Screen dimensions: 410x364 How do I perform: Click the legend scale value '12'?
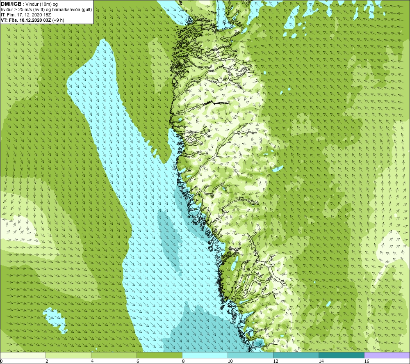coord(276,361)
